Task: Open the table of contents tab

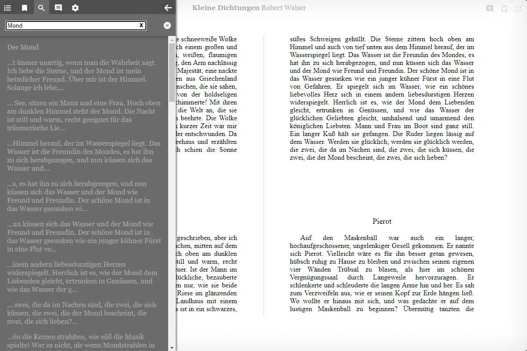Action: click(7, 8)
